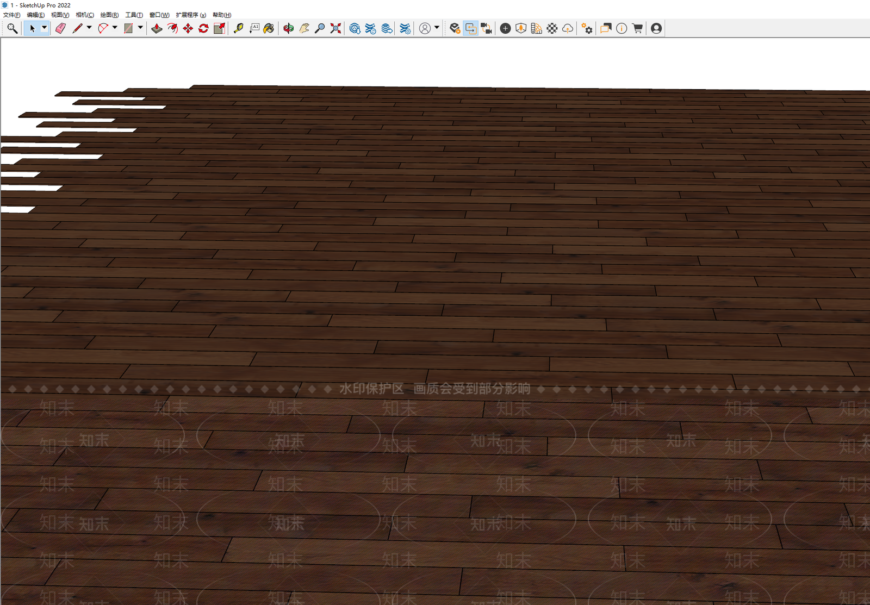Image resolution: width=870 pixels, height=605 pixels.
Task: Click the circled info icon
Action: click(622, 28)
